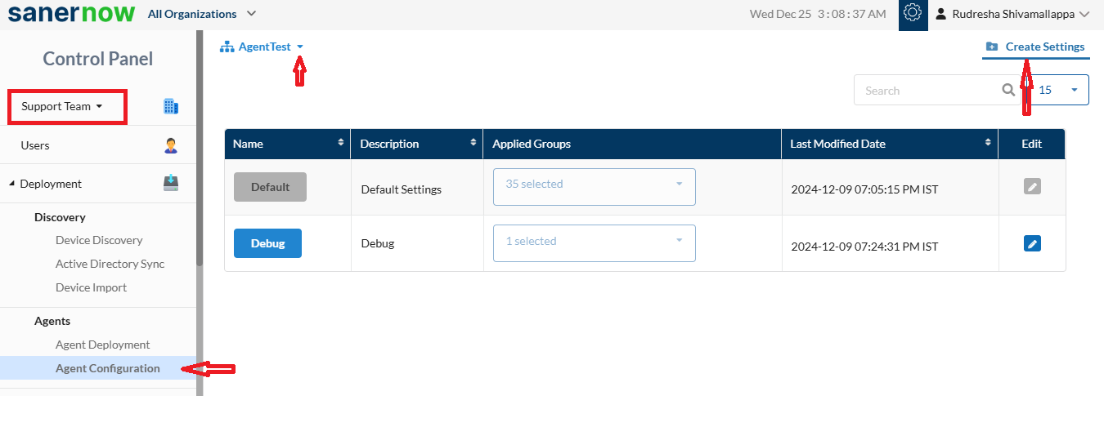Sort the table by Name column arrows
Screen dimensions: 1104x427
(x=341, y=143)
